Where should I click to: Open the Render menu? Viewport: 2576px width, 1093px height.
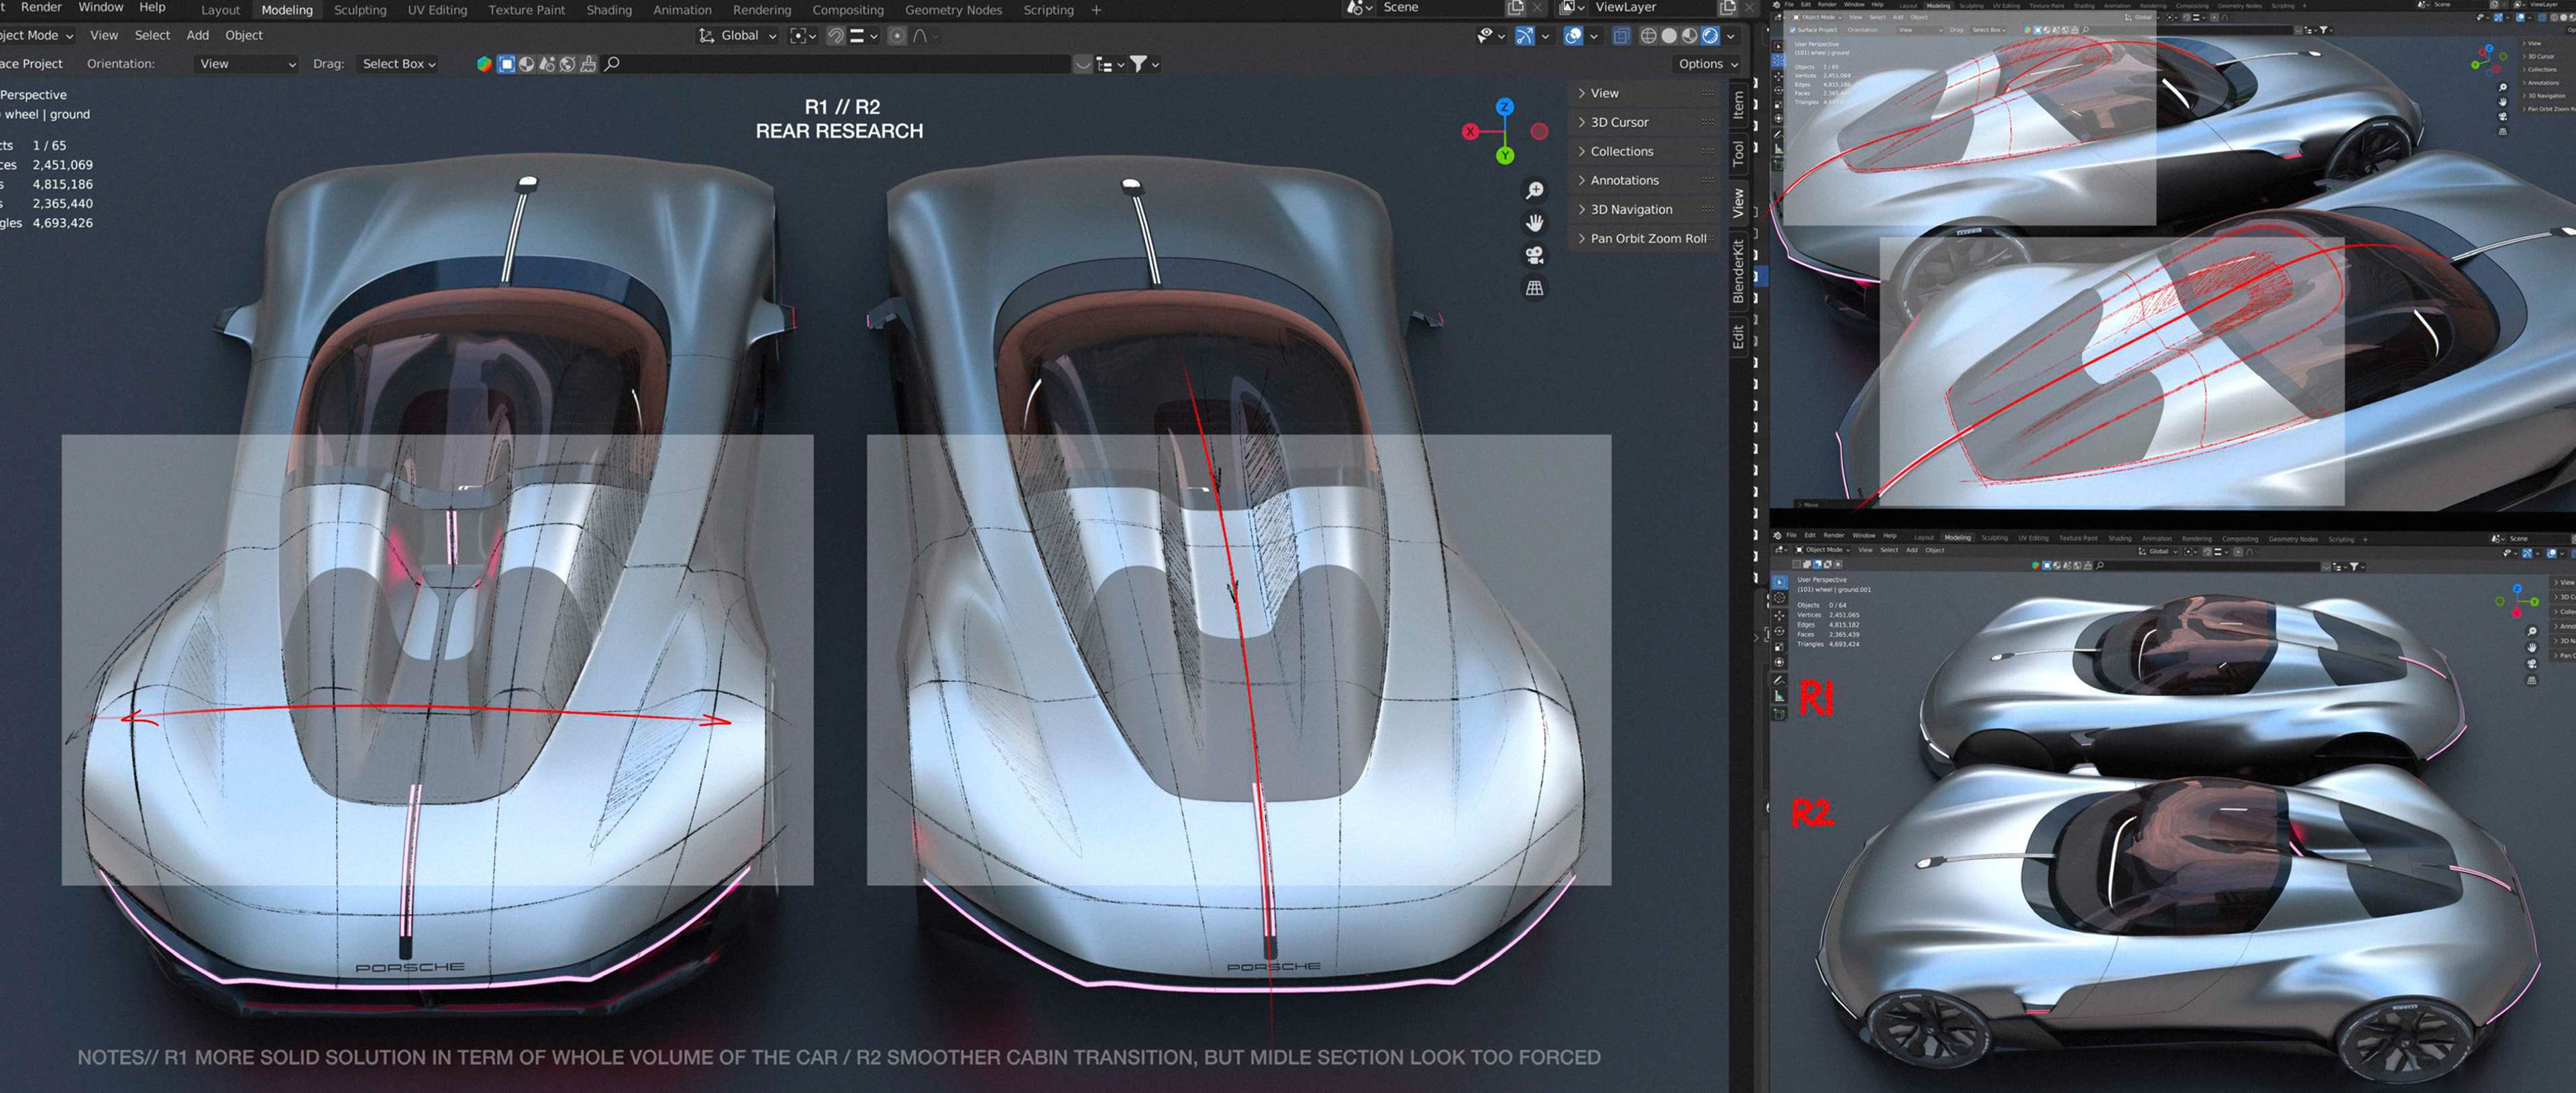coord(41,7)
